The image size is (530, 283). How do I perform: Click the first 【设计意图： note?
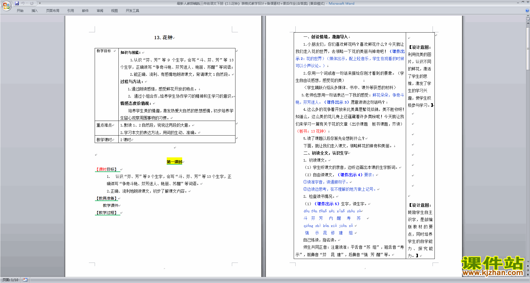point(420,47)
